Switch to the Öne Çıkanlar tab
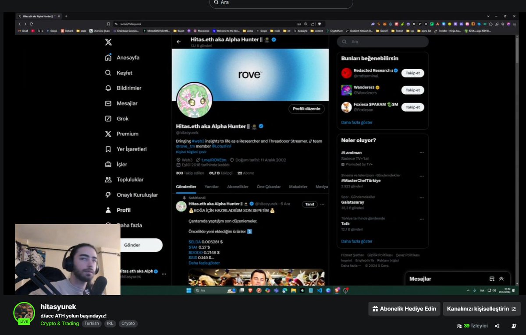Viewport: 526px width, 335px height. point(269,187)
